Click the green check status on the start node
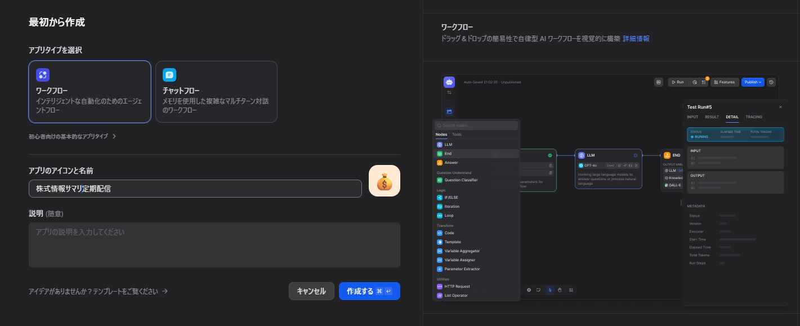The image size is (800, 326). (550, 155)
